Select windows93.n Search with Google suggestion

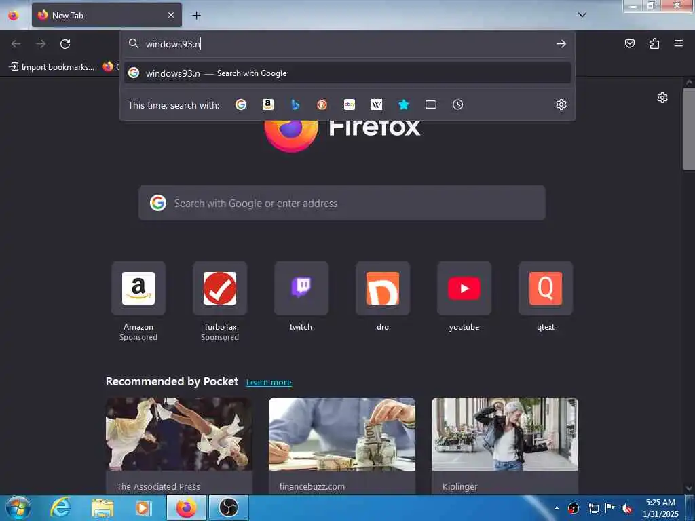click(347, 73)
